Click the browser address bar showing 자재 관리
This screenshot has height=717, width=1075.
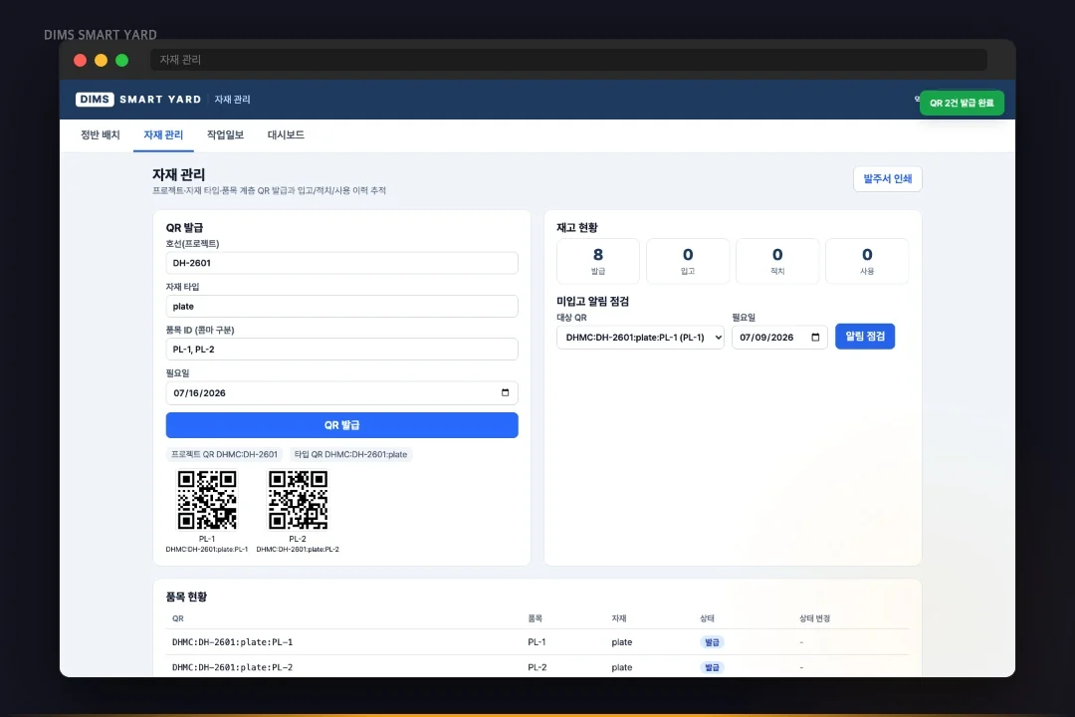point(568,60)
